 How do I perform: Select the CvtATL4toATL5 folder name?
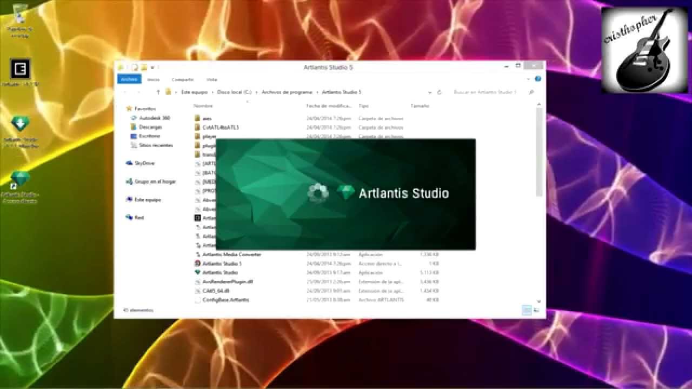tap(221, 127)
